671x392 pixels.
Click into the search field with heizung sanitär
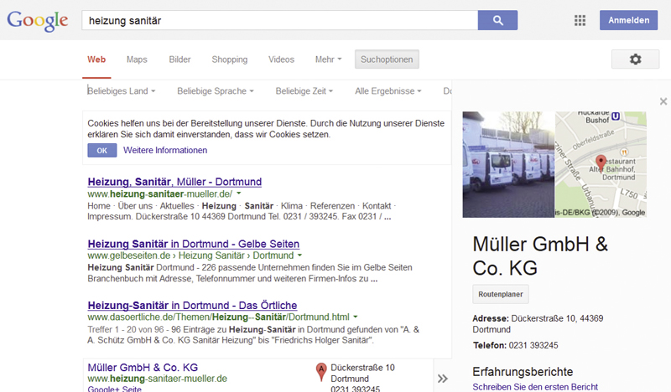[x=280, y=20]
